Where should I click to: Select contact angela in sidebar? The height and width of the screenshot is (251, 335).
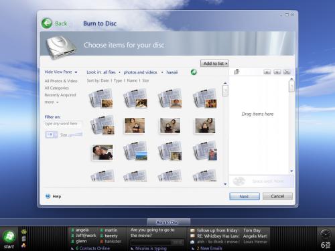pyautogui.click(x=82, y=230)
